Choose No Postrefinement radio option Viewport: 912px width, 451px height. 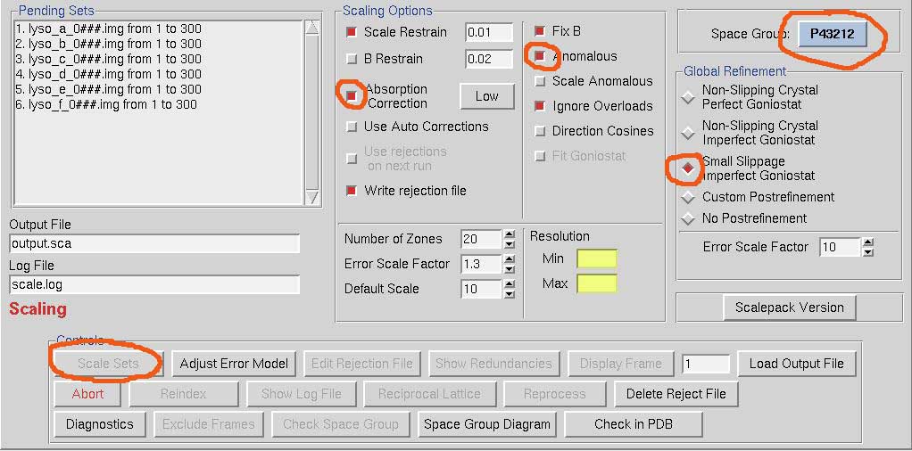pyautogui.click(x=689, y=218)
